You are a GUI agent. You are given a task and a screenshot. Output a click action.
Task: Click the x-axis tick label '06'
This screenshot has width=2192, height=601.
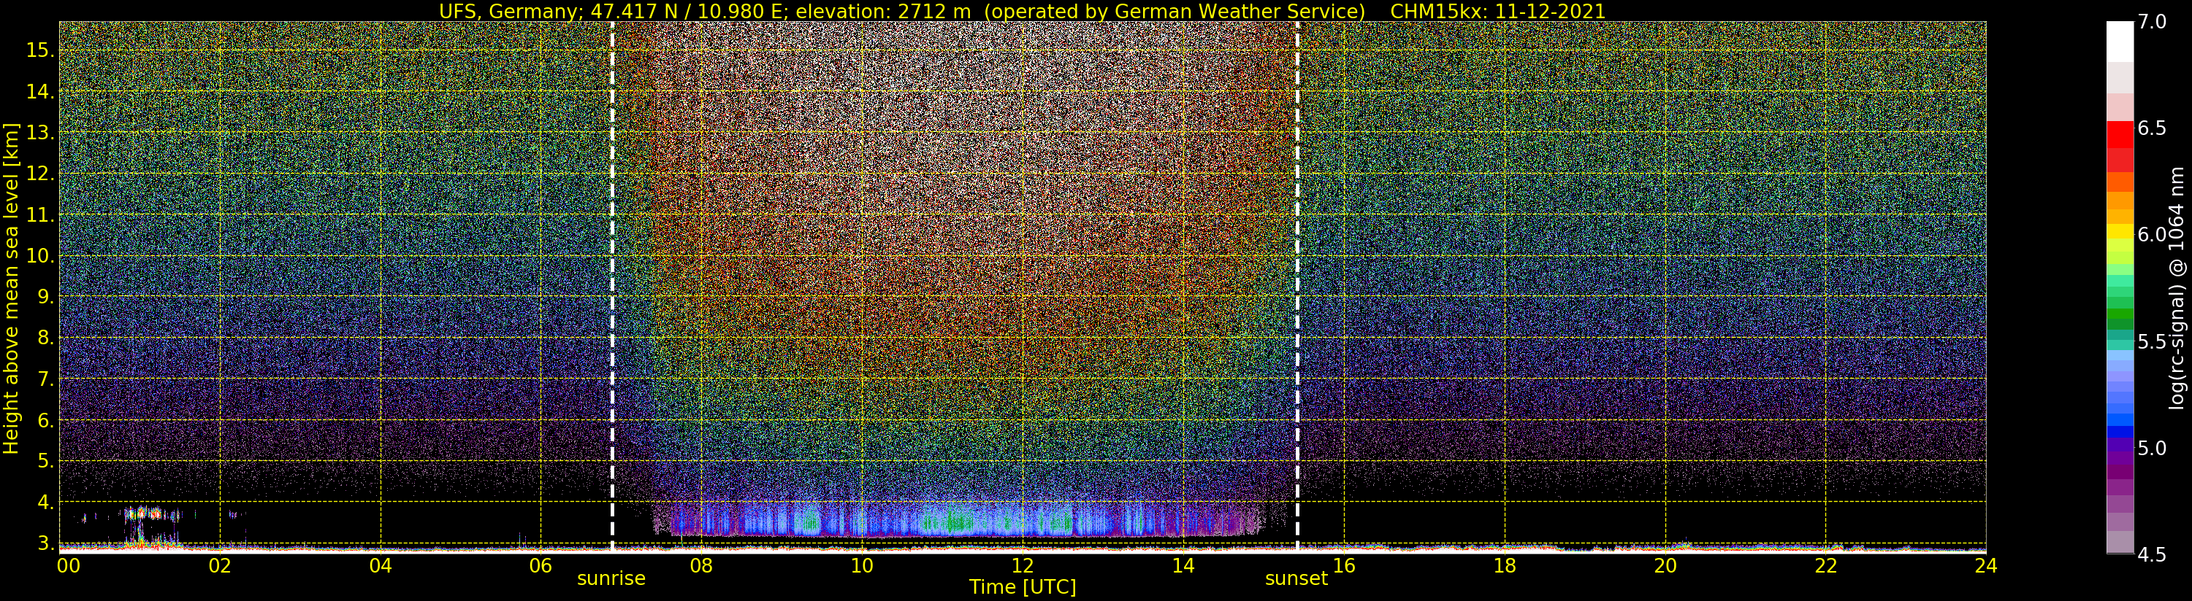[x=541, y=565]
